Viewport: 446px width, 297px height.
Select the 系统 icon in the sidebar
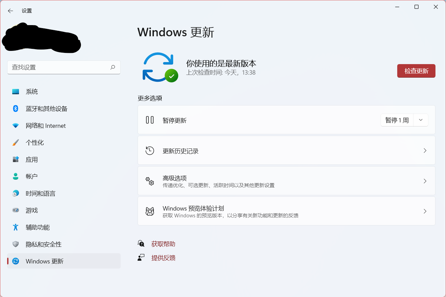click(x=15, y=91)
